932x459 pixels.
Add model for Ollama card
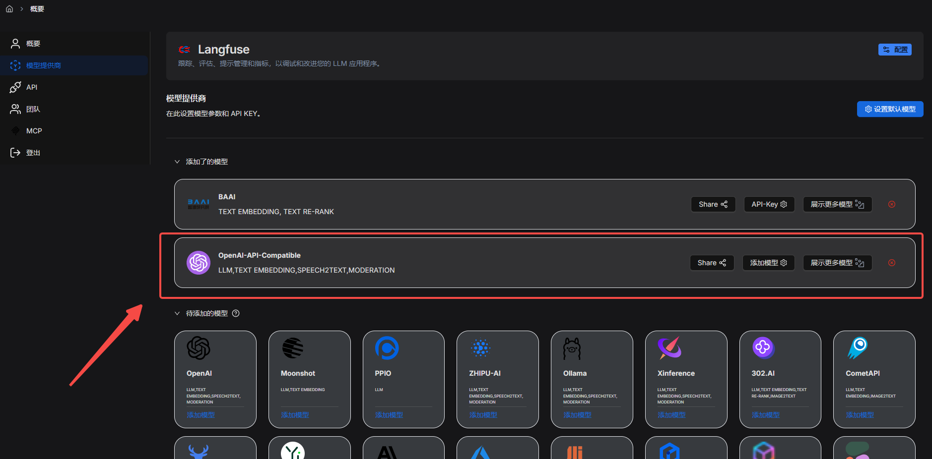click(577, 415)
